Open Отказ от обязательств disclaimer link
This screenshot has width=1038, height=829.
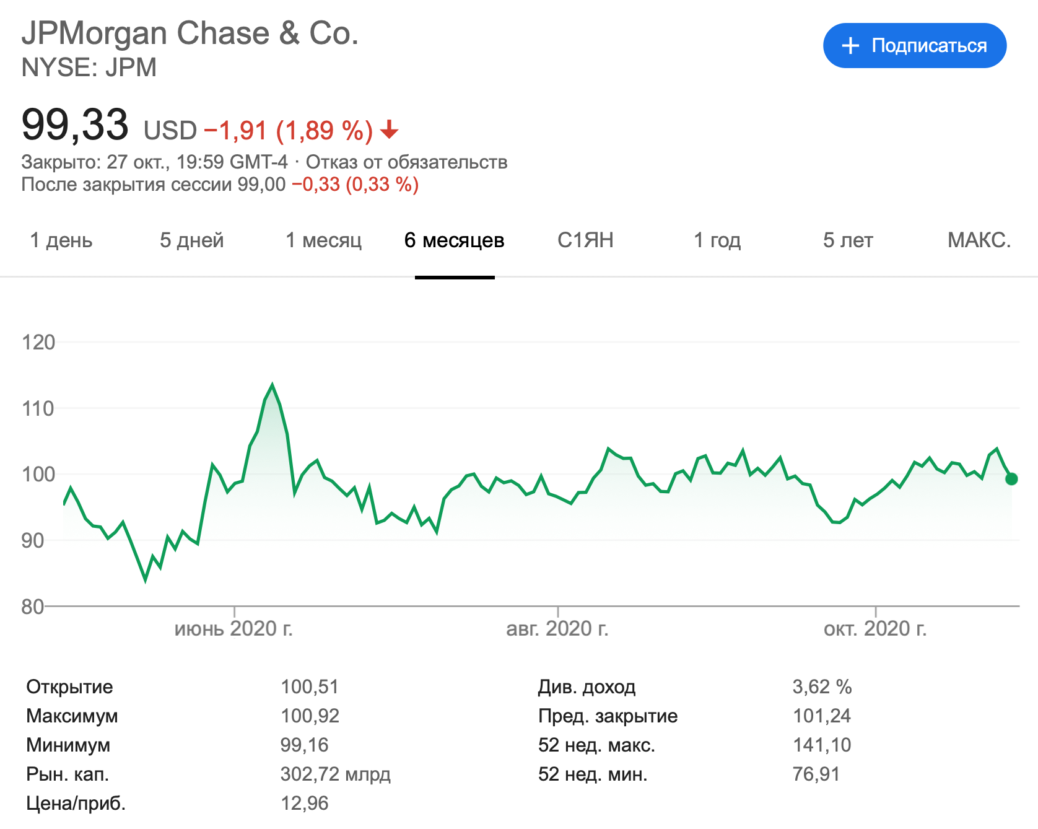pyautogui.click(x=407, y=162)
